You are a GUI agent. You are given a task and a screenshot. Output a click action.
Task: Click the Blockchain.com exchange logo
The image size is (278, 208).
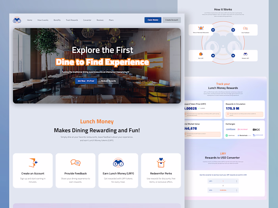(244, 135)
